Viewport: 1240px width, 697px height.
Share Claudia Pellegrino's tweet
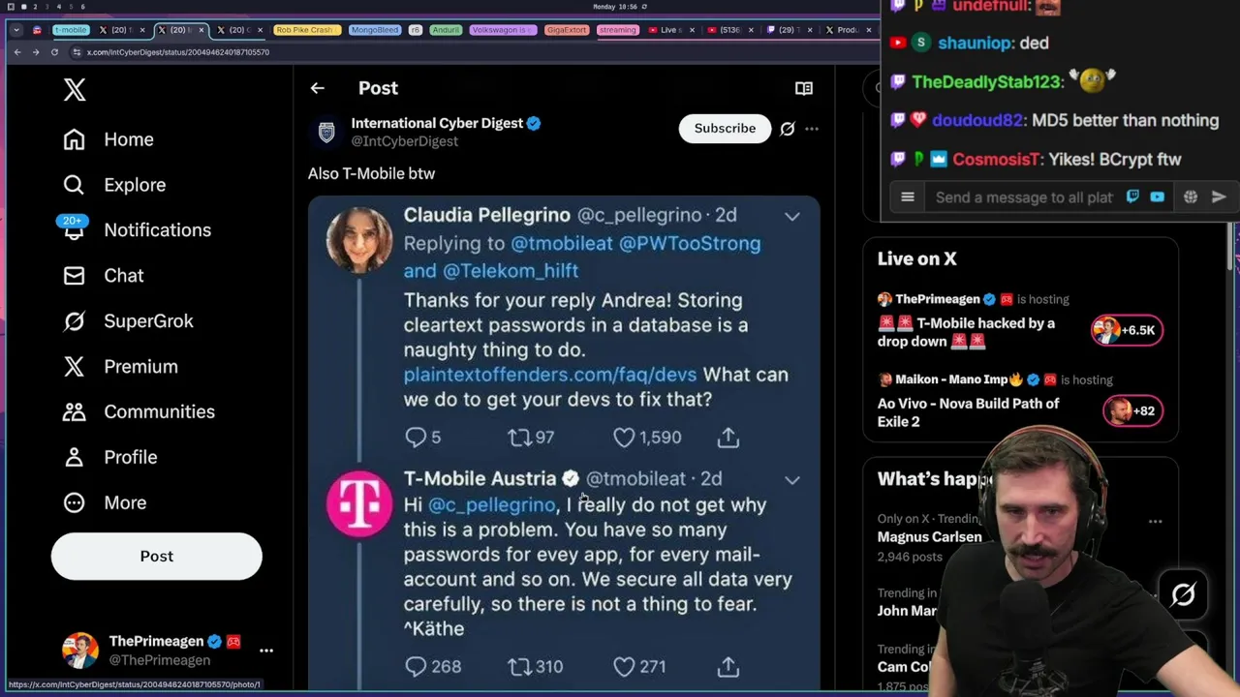pos(728,438)
